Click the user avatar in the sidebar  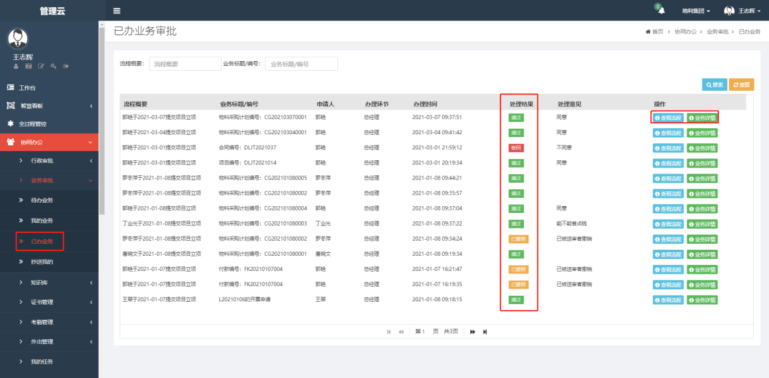click(18, 39)
